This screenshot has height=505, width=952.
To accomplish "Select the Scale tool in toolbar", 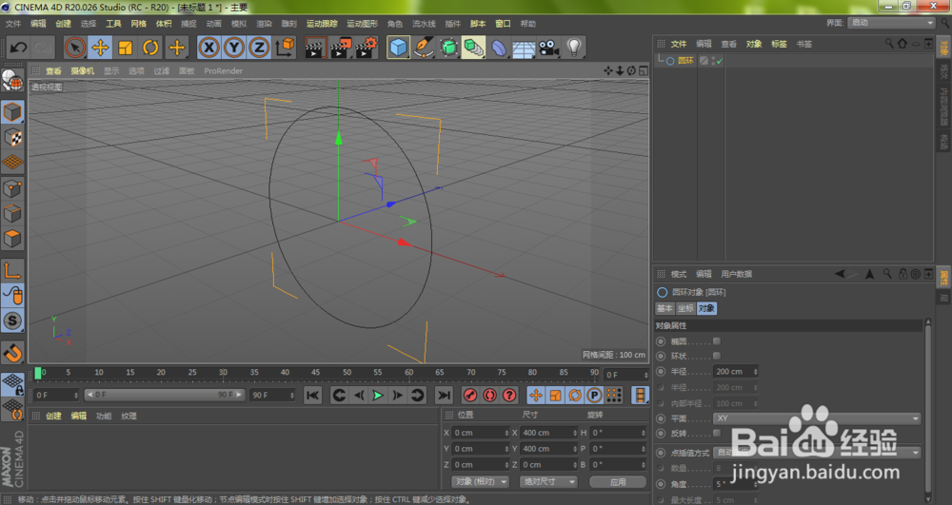I will pos(125,47).
